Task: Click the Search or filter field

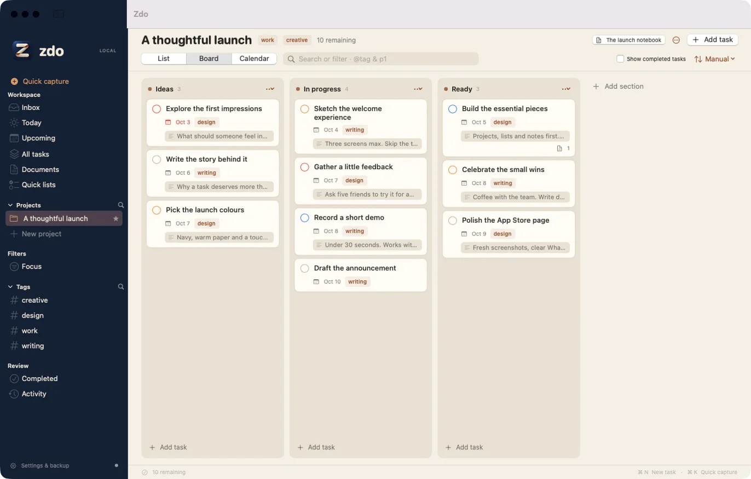Action: coord(381,59)
